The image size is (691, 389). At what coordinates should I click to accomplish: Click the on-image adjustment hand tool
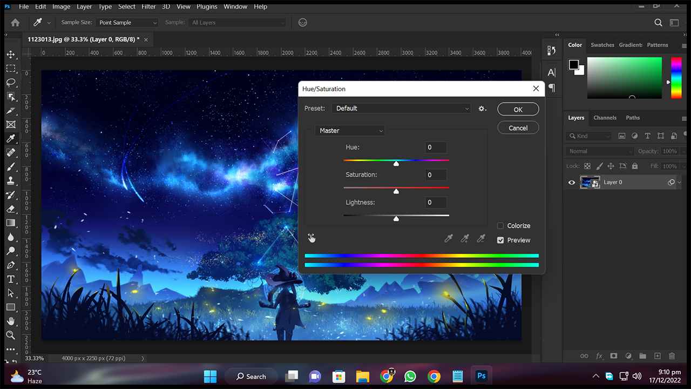(x=311, y=238)
